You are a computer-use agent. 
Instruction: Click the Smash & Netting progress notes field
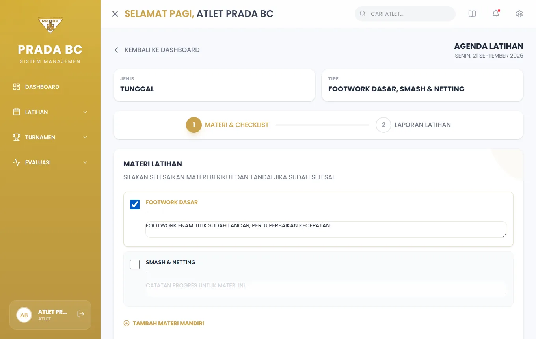point(326,289)
